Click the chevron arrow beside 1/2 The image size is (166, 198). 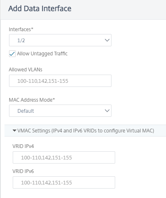[107, 40]
